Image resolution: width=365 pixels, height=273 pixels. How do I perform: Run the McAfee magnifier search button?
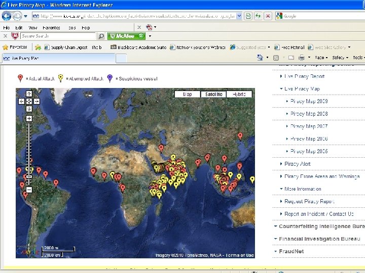click(x=101, y=36)
